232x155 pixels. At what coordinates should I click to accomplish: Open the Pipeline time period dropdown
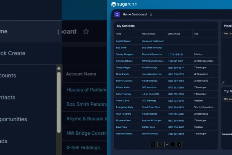pyautogui.click(x=227, y=34)
